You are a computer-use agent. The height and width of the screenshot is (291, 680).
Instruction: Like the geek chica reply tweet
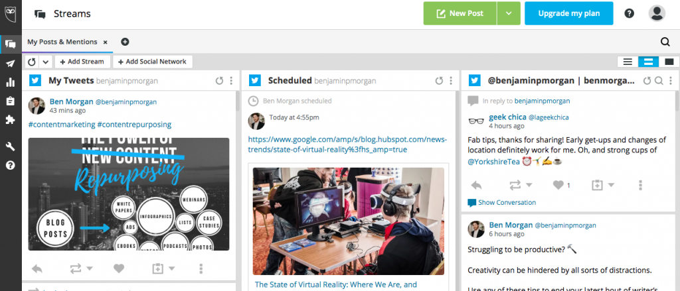[558, 186]
